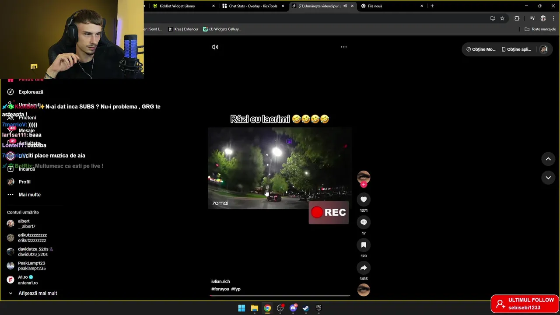Open Profil in TikTok sidebar
Image resolution: width=560 pixels, height=315 pixels.
click(x=24, y=182)
